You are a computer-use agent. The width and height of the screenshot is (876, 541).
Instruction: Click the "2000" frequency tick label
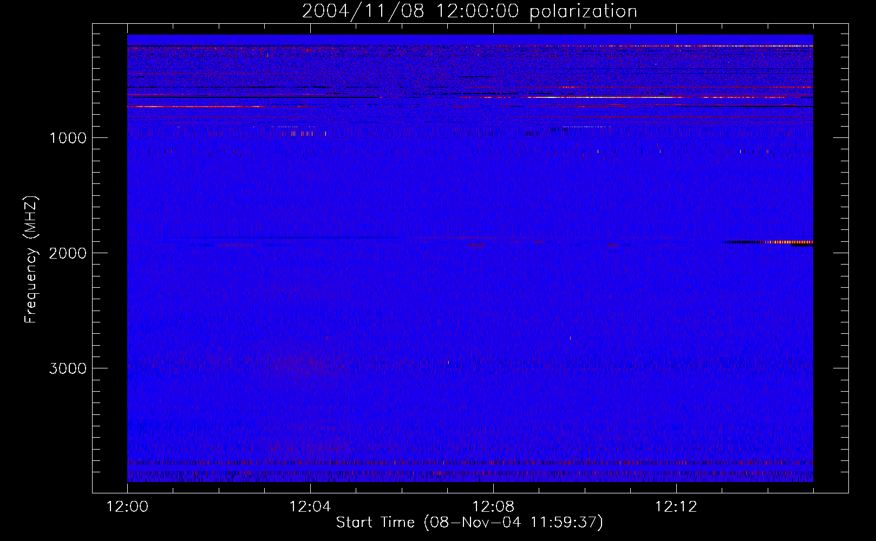[x=68, y=253]
